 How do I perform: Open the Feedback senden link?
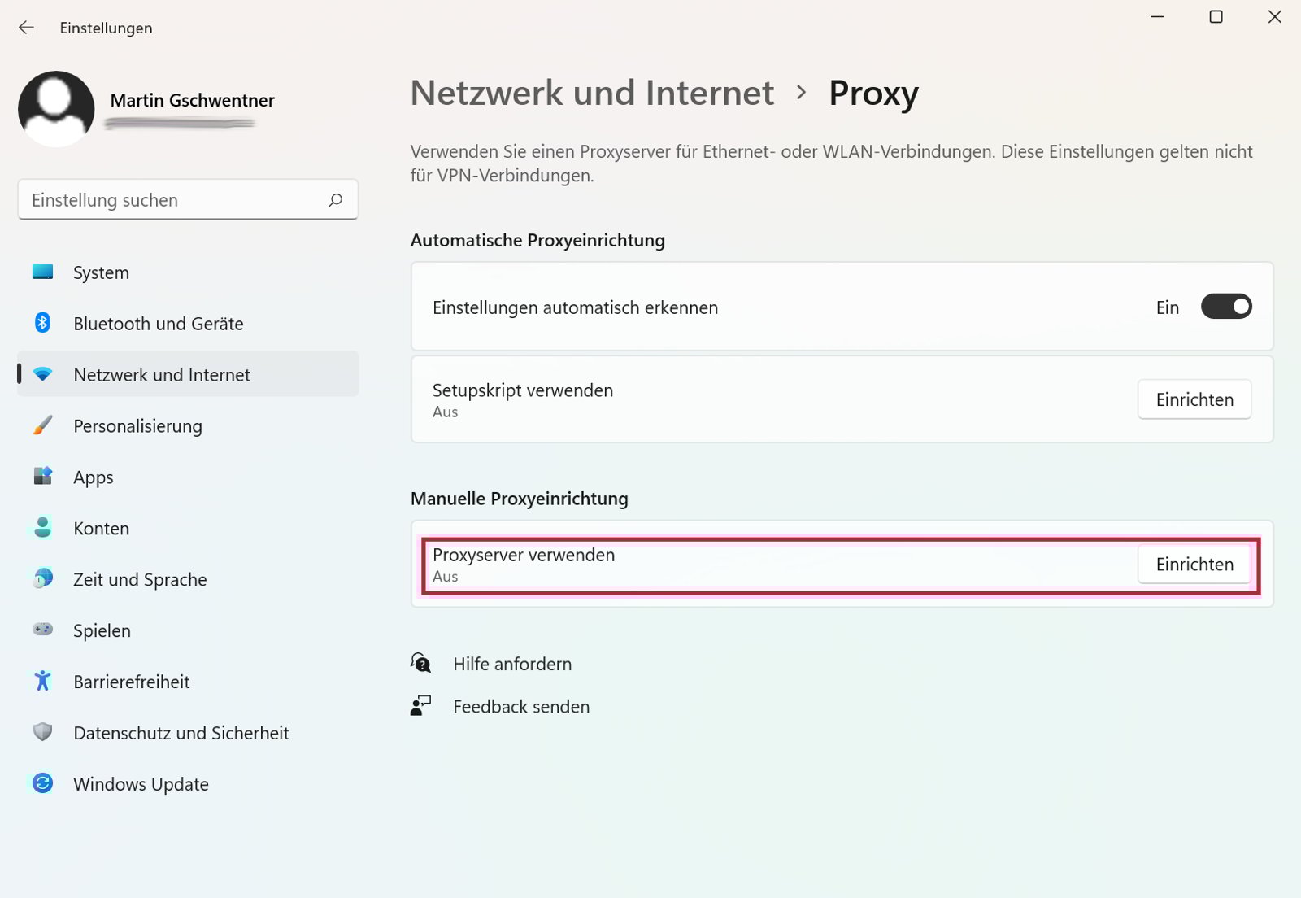tap(520, 707)
